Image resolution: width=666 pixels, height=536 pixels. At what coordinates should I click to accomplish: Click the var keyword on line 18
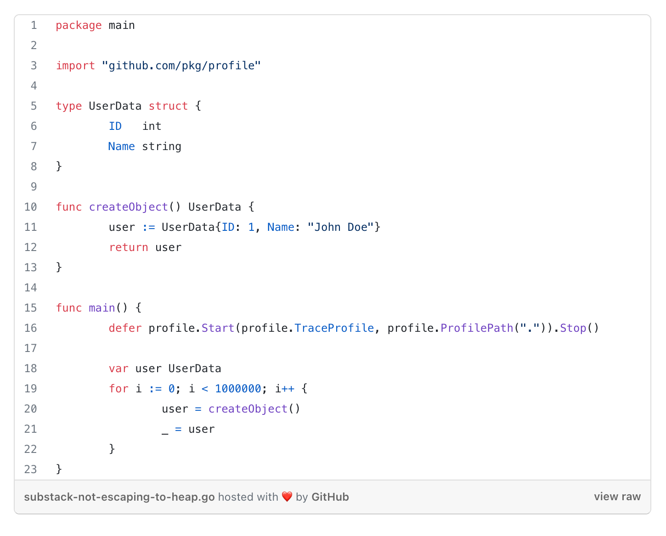119,368
